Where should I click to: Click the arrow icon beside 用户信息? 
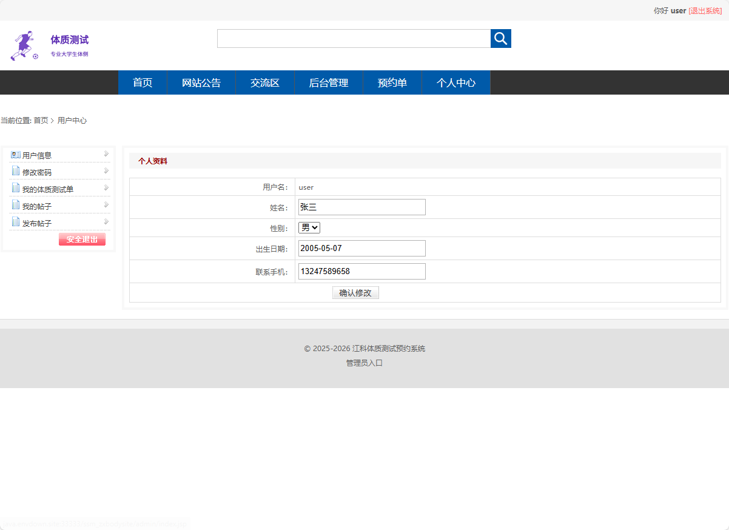(x=106, y=153)
